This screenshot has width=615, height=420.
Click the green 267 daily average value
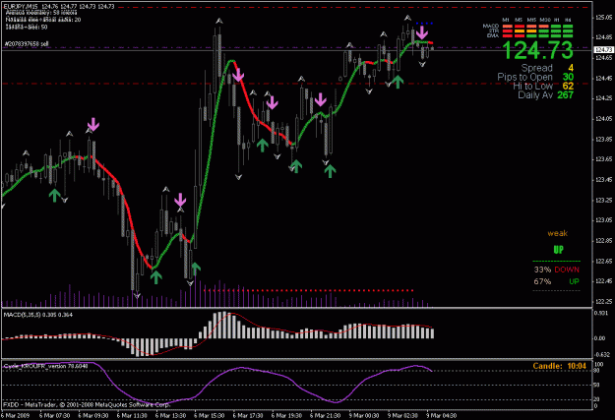coord(565,94)
